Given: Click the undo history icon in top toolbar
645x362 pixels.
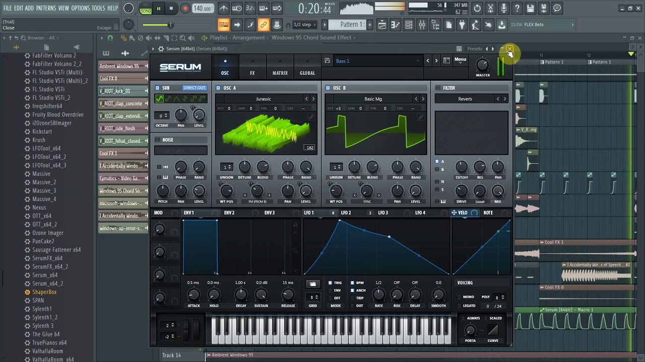Looking at the screenshot, I should tap(477, 9).
